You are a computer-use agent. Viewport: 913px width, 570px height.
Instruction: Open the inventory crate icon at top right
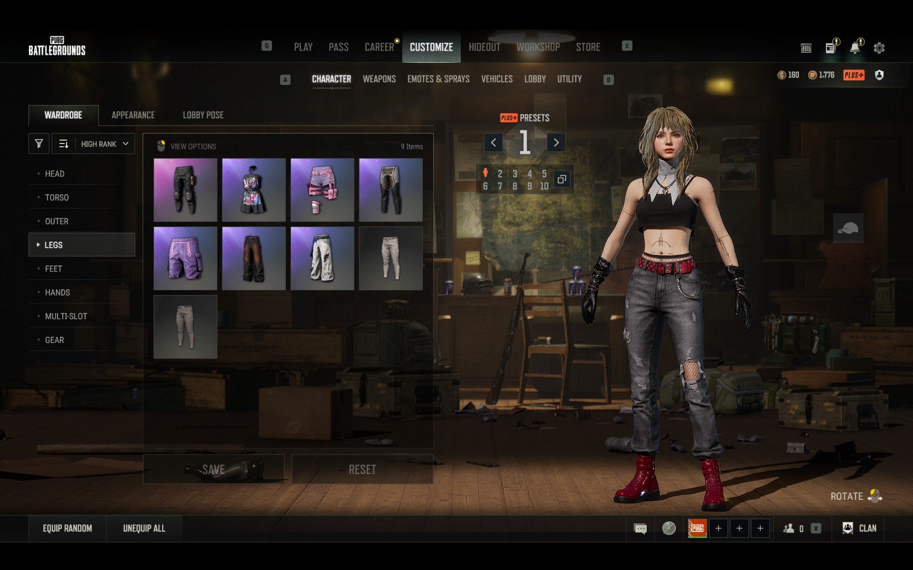(x=806, y=48)
